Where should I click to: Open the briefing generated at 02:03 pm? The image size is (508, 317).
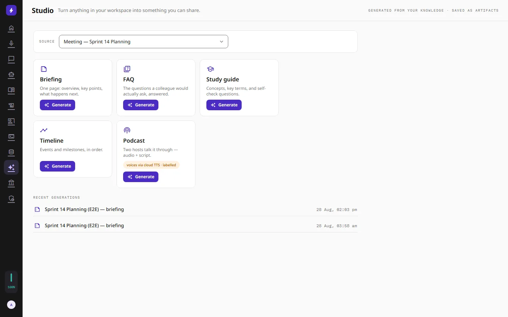point(195,210)
